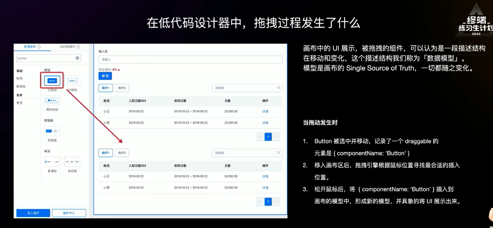Click the 组件中心 button
This screenshot has height=228, width=493.
pos(69,213)
